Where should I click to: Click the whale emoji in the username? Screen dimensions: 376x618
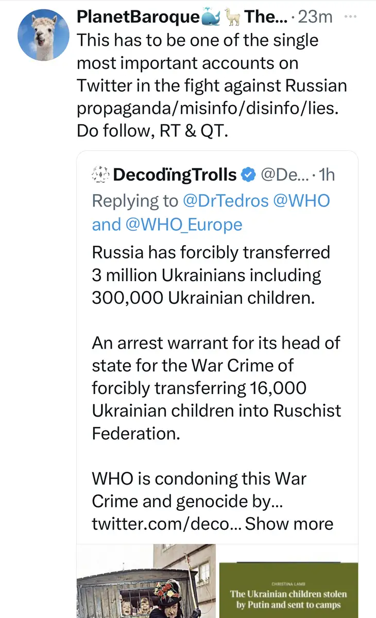pos(211,18)
